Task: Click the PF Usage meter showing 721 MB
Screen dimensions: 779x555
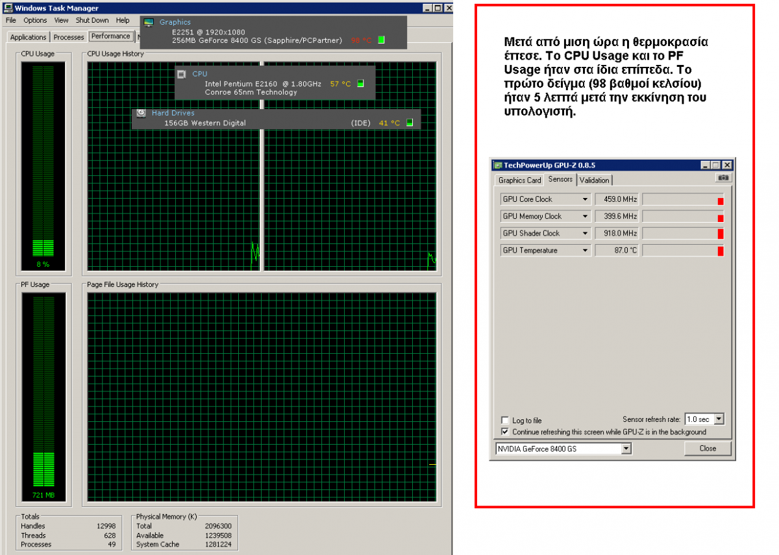Action: pos(43,397)
